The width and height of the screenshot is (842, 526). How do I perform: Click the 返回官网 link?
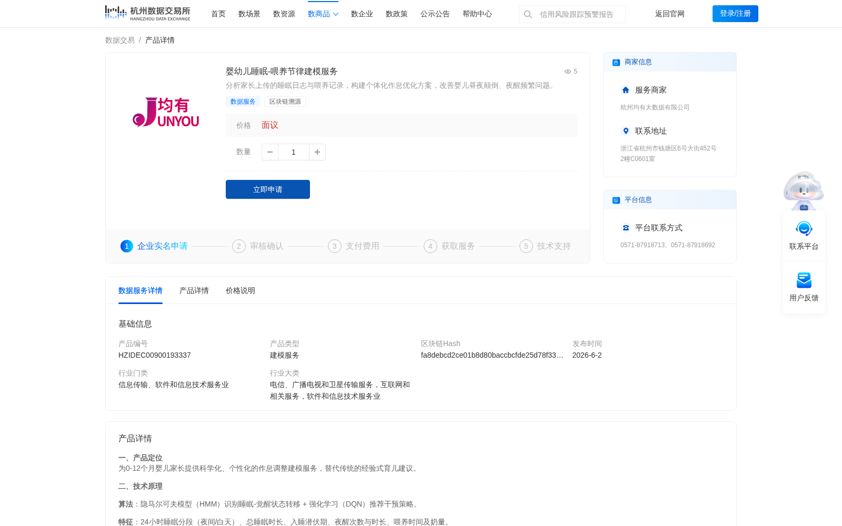click(x=670, y=14)
